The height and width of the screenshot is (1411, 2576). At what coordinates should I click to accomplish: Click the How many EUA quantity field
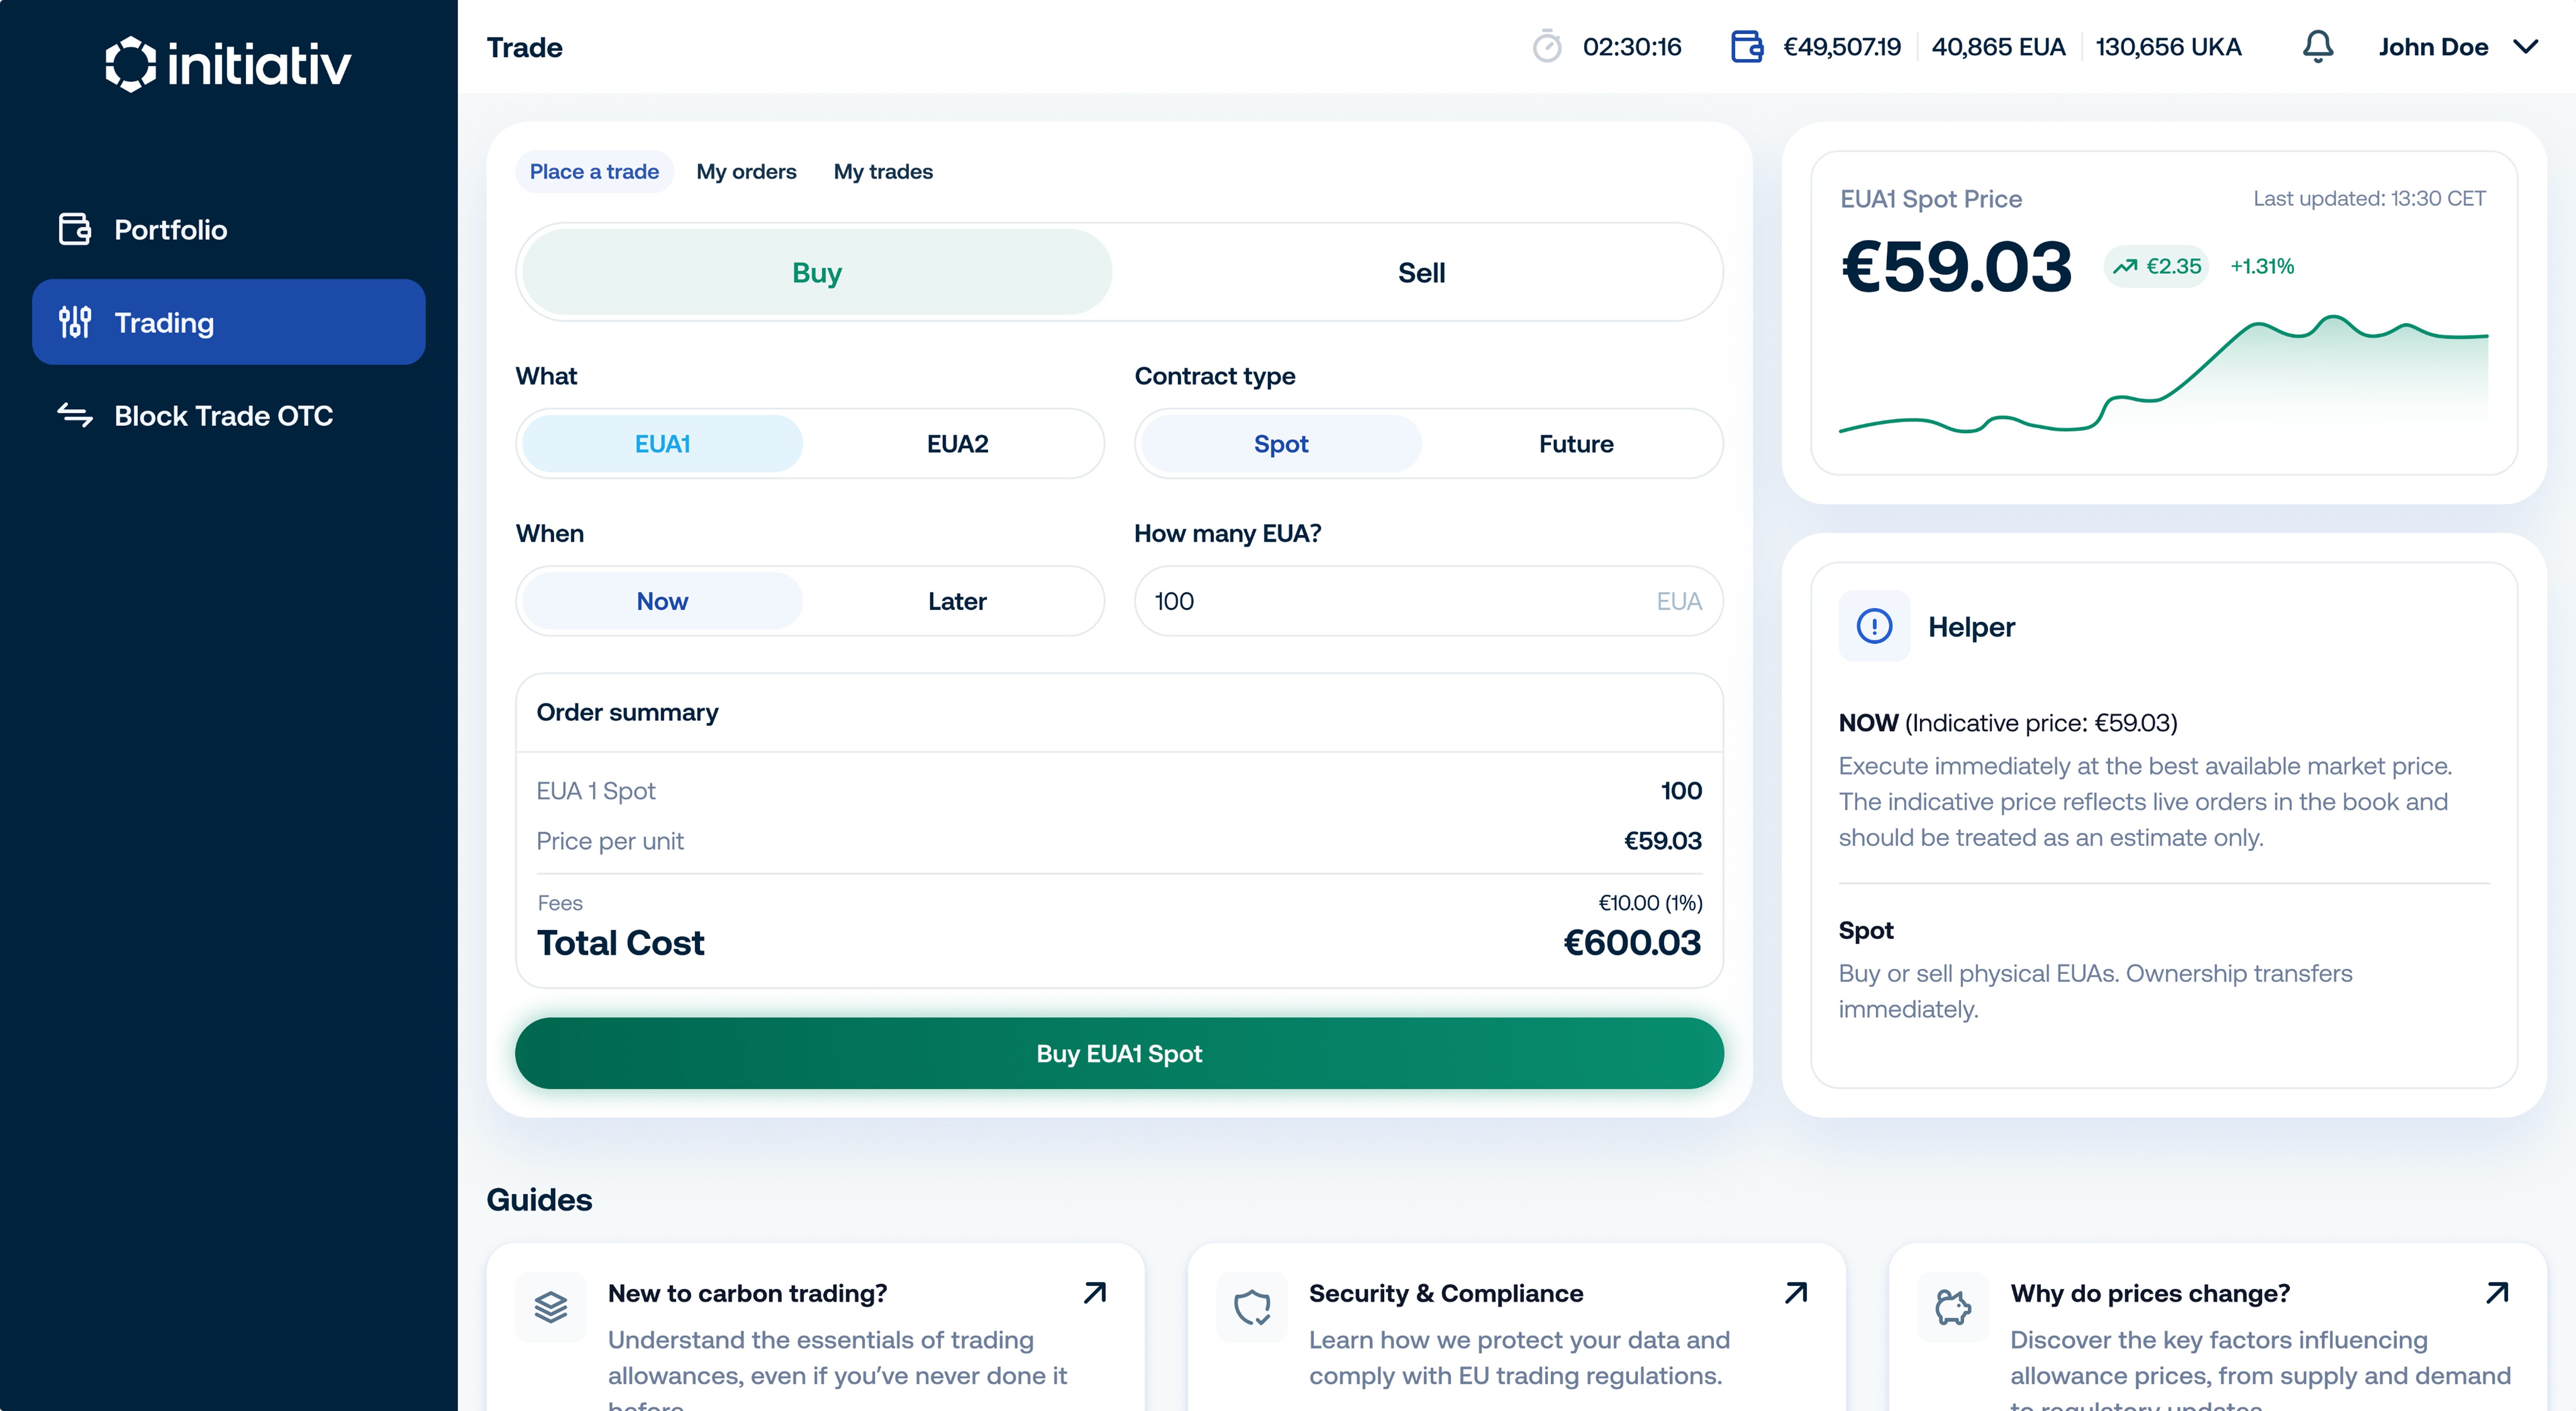pos(1428,601)
